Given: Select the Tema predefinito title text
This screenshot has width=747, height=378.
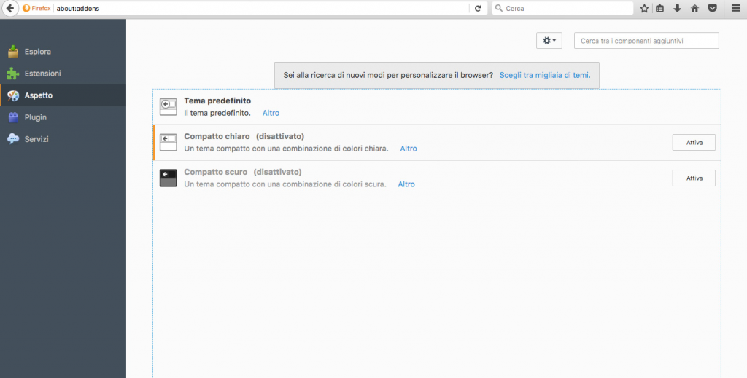Looking at the screenshot, I should (217, 101).
